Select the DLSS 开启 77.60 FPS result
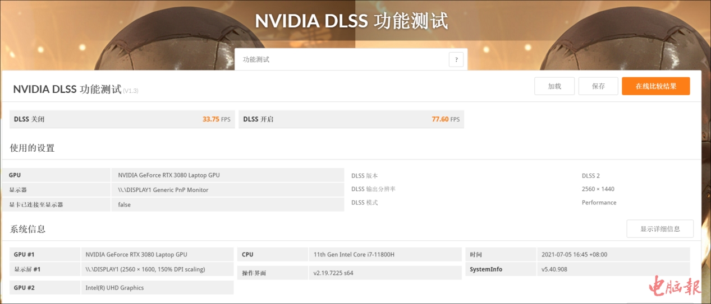 point(351,119)
